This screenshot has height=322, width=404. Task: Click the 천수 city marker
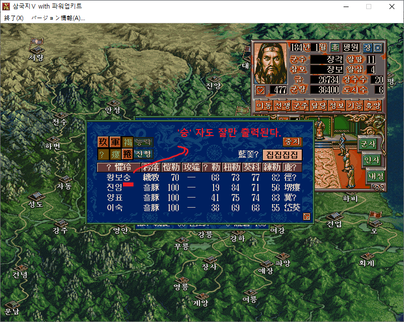60,115
